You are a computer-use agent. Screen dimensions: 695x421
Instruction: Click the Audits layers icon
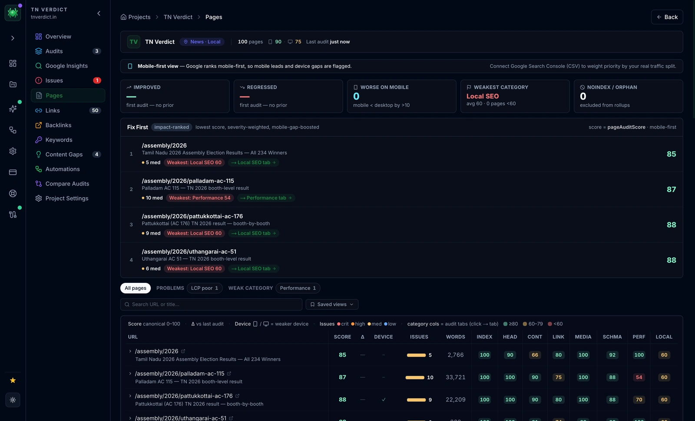pos(39,51)
